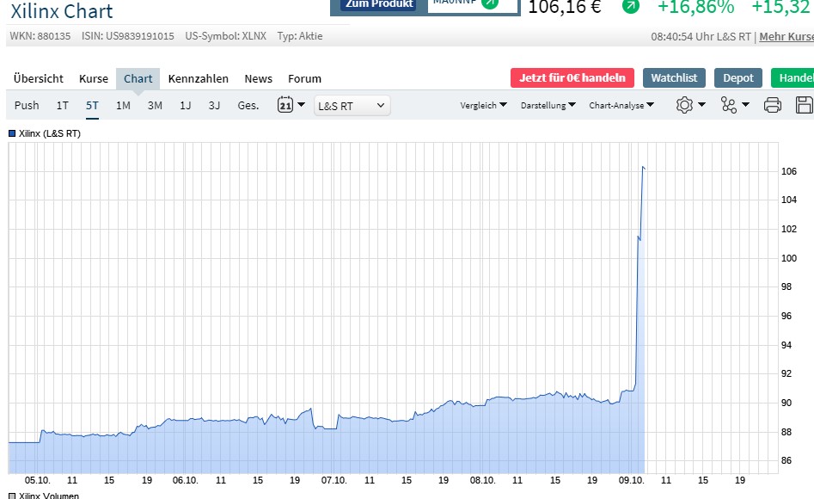The image size is (814, 499).
Task: Click the 100 price axis label
Action: [788, 258]
